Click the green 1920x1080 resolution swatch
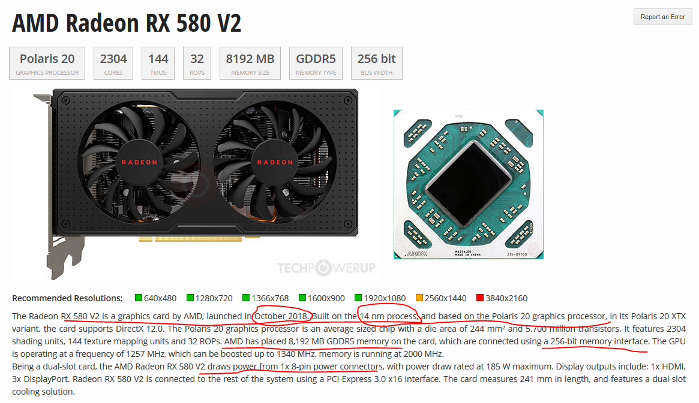Screen dimensions: 699x403 click(358, 298)
